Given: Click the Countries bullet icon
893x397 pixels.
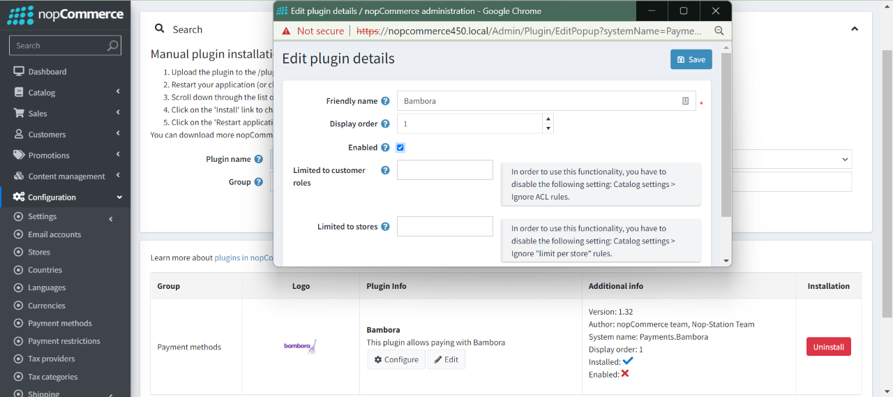Looking at the screenshot, I should click(19, 271).
